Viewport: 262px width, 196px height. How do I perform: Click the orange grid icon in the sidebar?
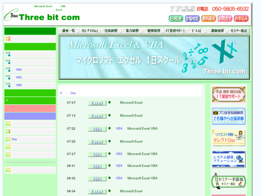8,39
